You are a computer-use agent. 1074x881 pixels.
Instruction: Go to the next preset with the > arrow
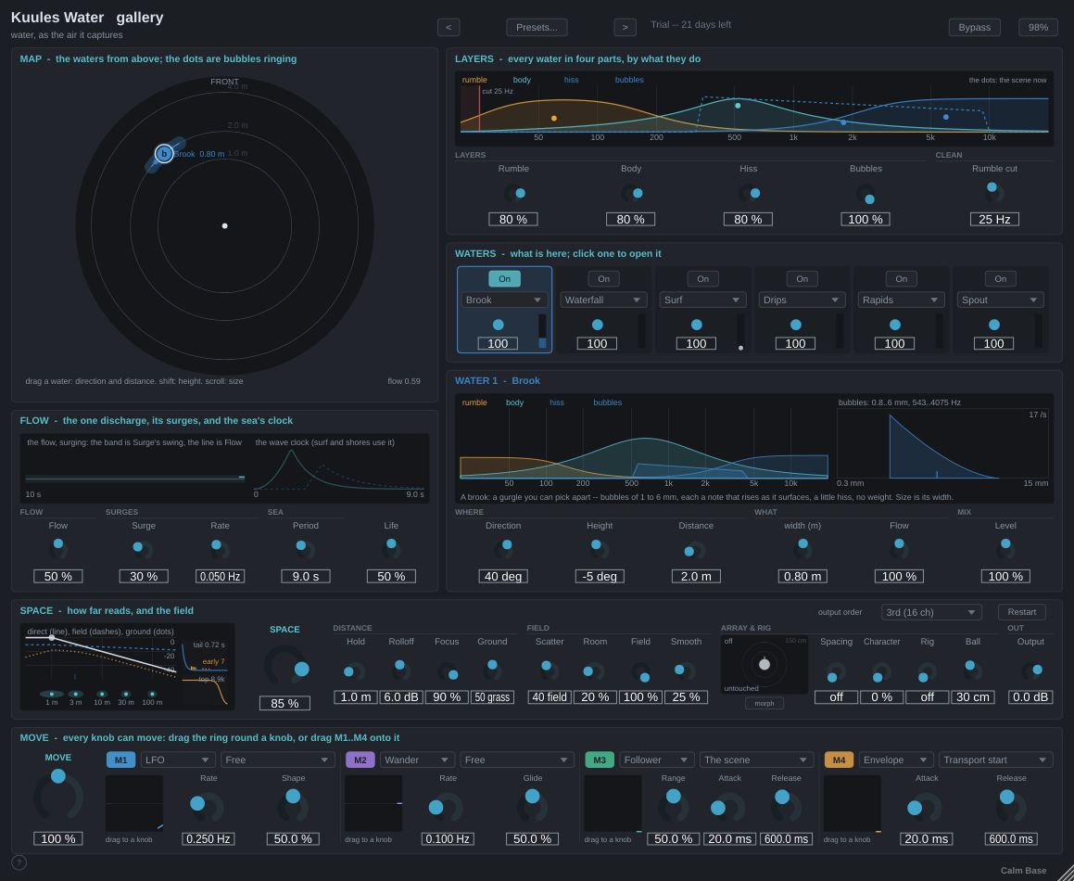[625, 28]
